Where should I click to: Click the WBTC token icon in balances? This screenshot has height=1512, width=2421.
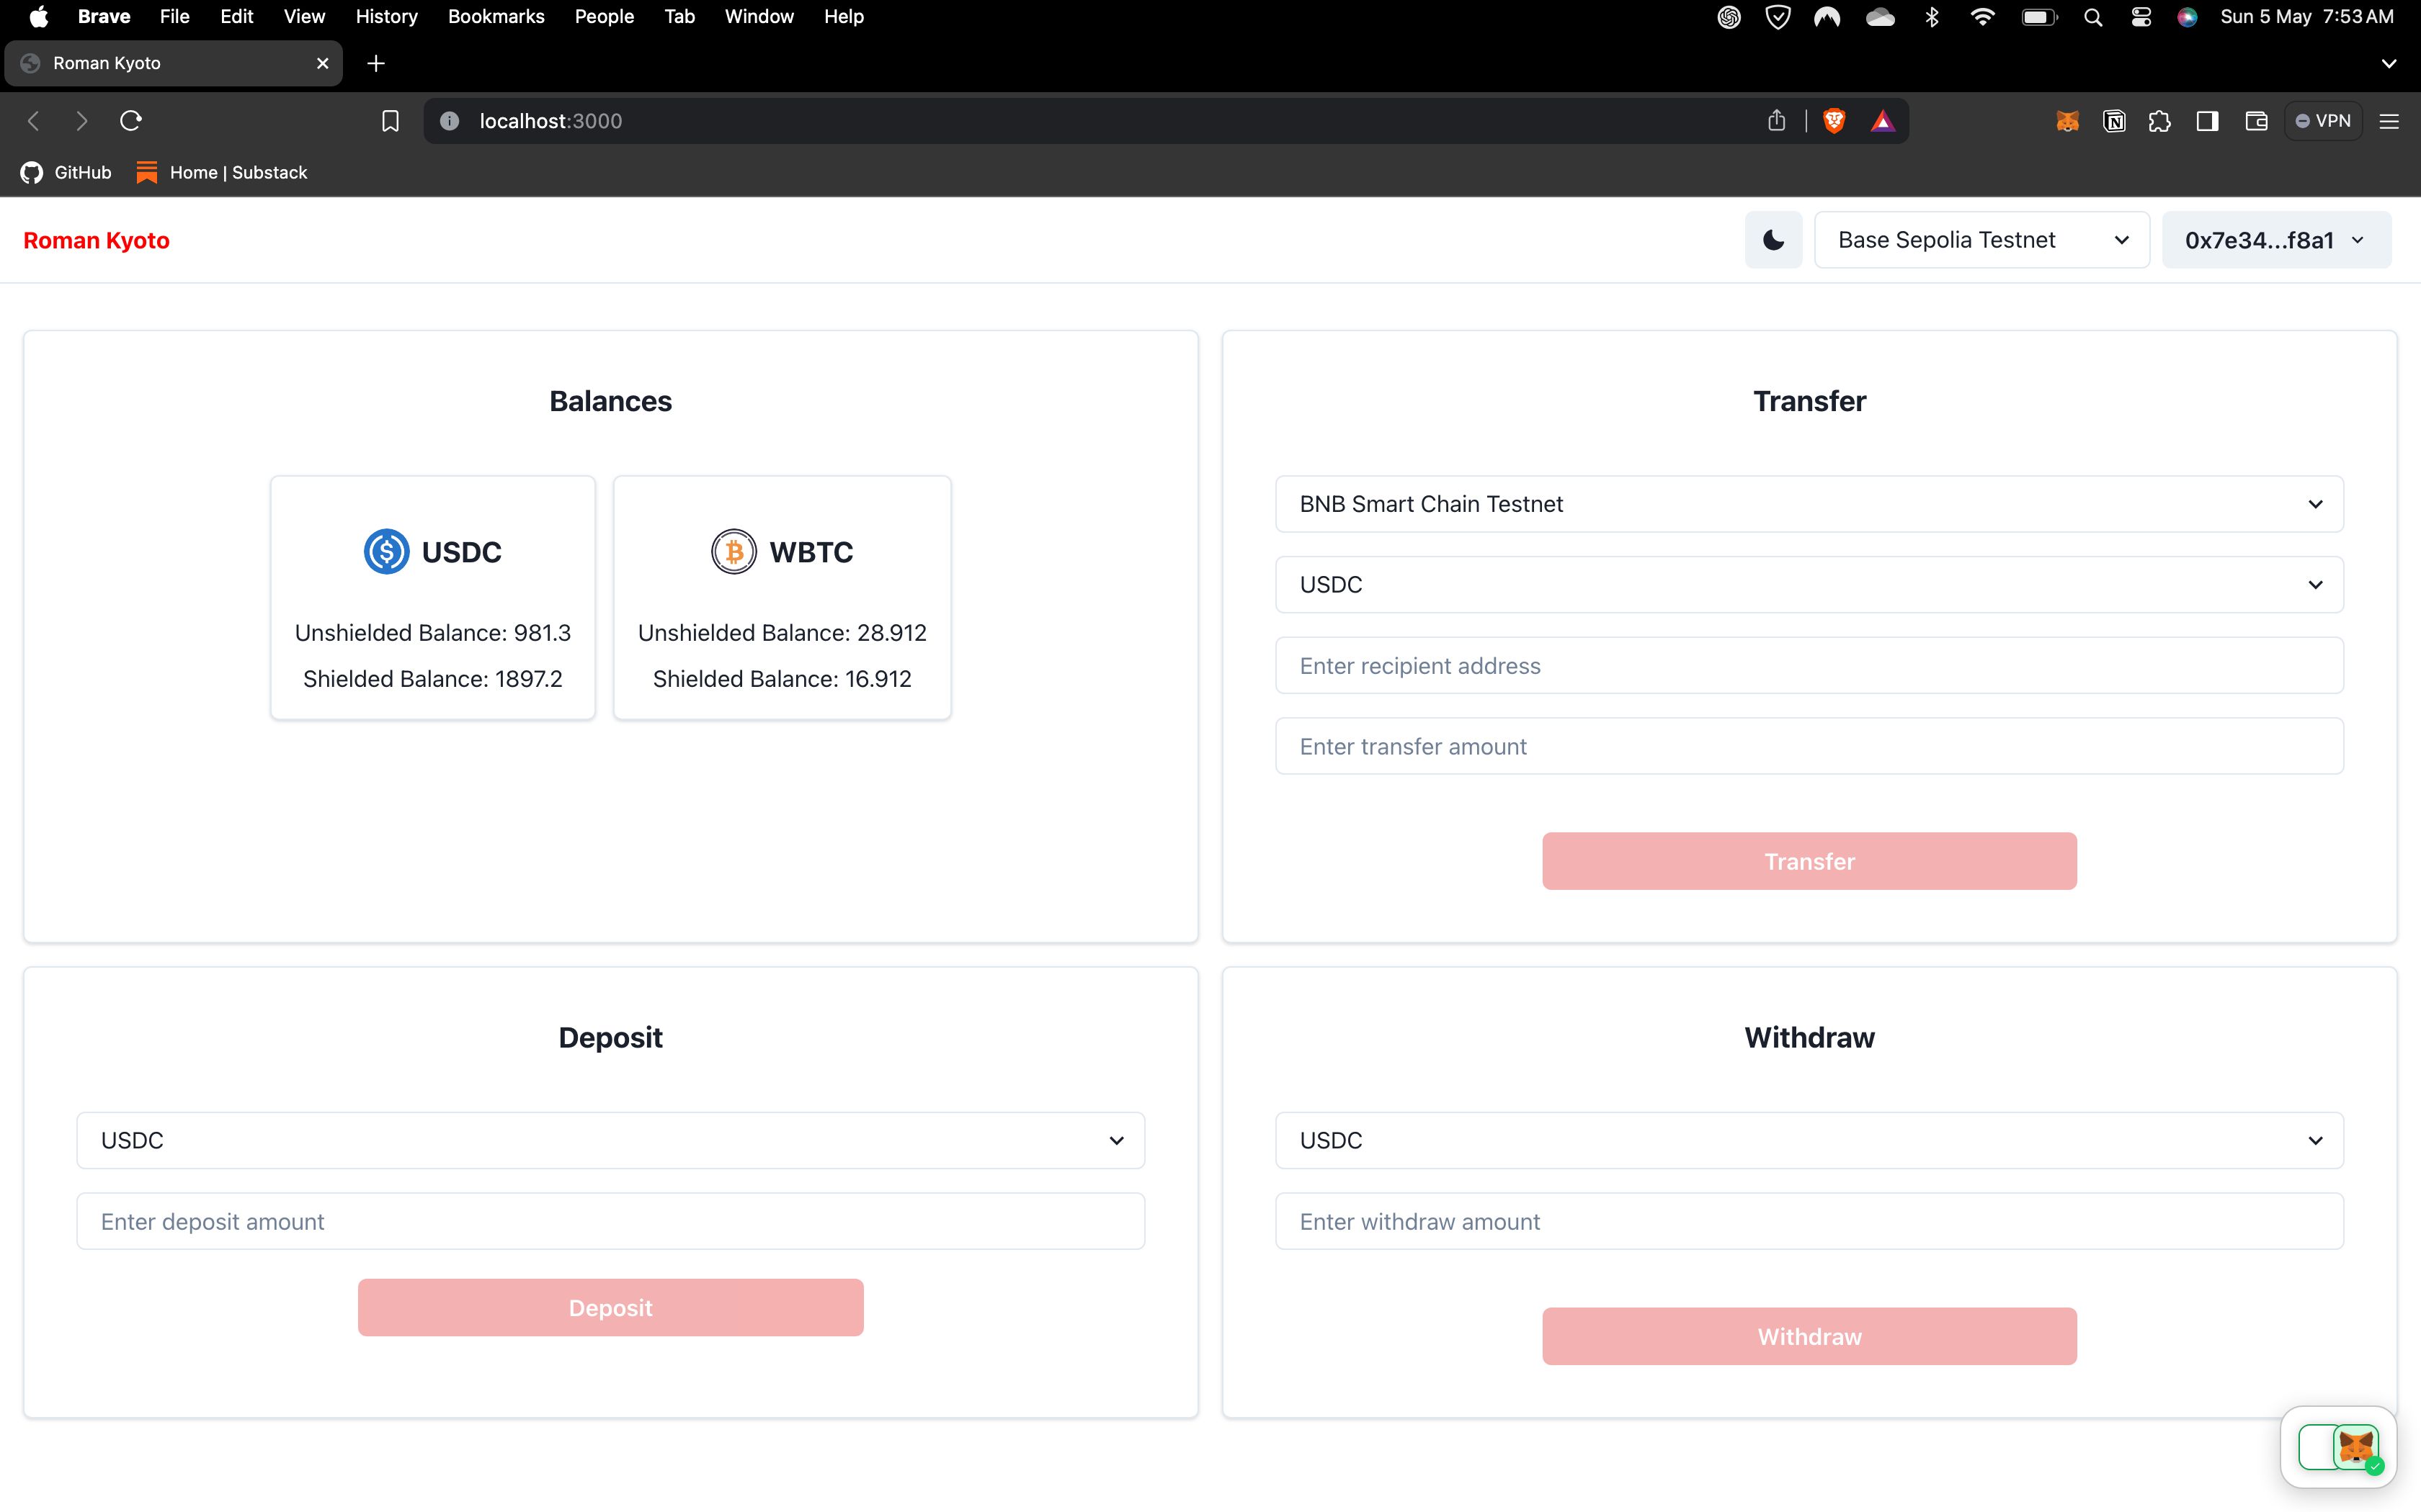(732, 552)
